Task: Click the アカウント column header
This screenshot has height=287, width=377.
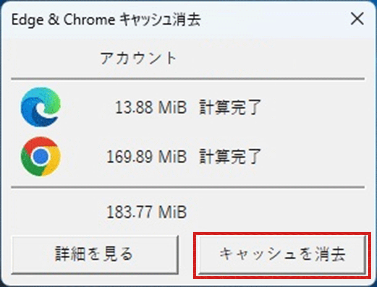Action: pyautogui.click(x=138, y=58)
